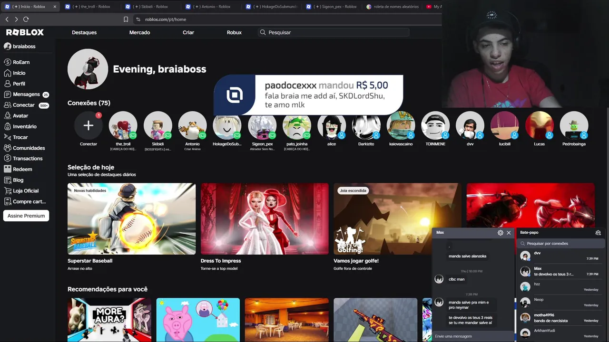
Task: Open dvv conversation in Bate-papo
Action: (560, 256)
